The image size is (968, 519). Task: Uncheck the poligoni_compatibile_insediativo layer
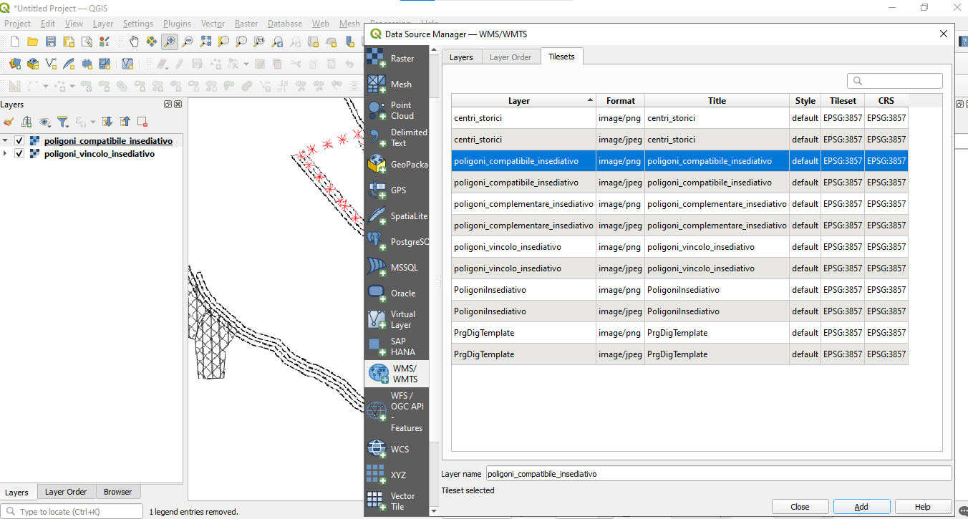point(19,140)
